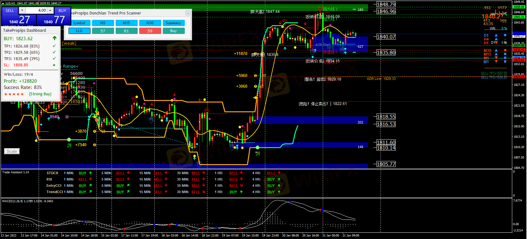Increase lot size using the up arrow
The width and height of the screenshot is (527, 239).
click(50, 10)
